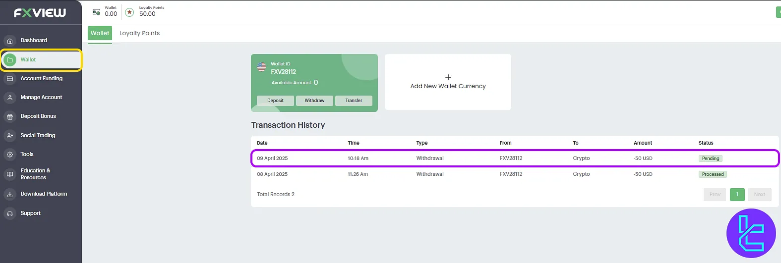Click the 09 April 2025 date cell
This screenshot has height=263, width=781.
(x=272, y=158)
